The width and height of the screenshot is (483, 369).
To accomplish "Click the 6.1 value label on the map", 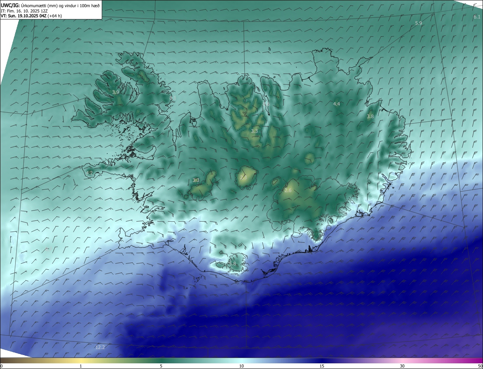I will click(x=477, y=17).
